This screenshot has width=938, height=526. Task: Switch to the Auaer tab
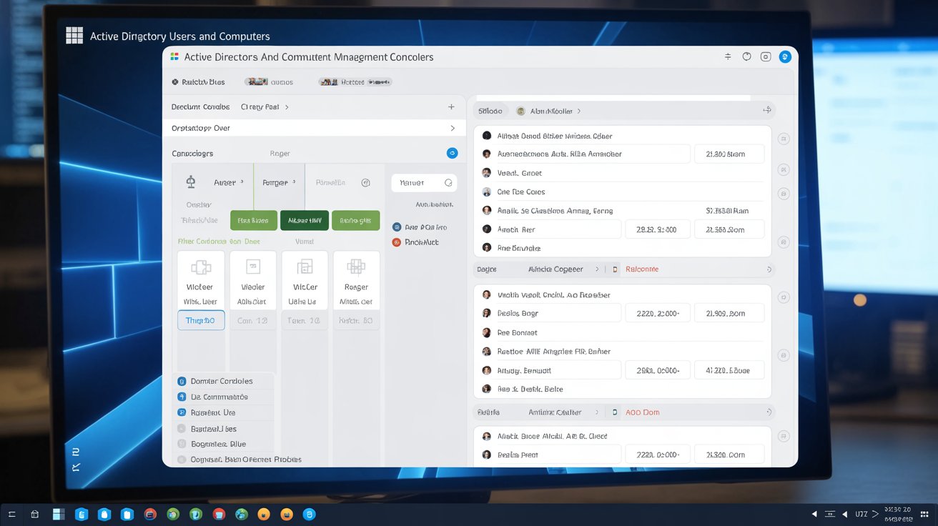224,183
